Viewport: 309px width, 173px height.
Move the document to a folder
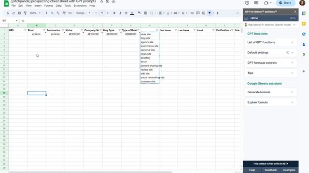tap(108, 1)
